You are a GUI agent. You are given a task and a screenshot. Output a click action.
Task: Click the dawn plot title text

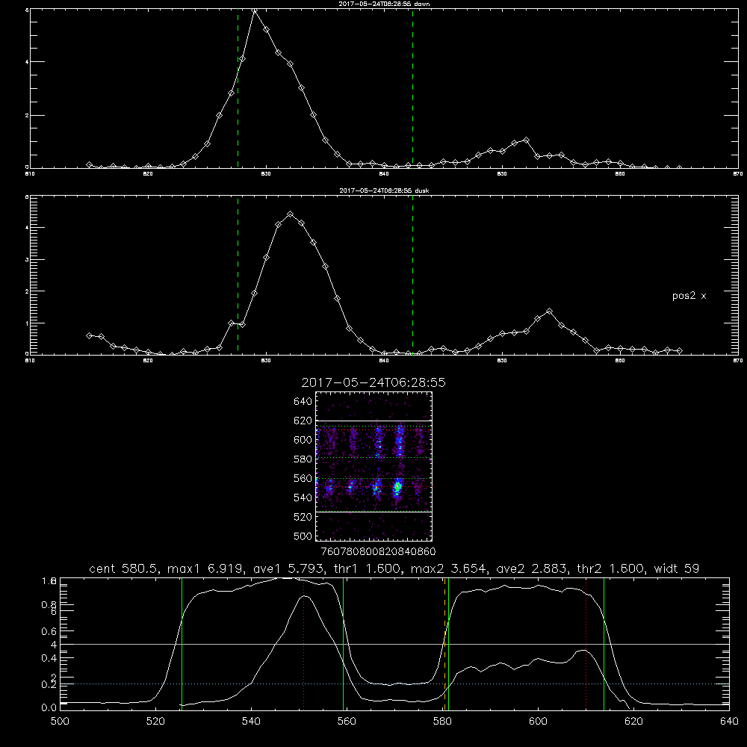pos(384,4)
